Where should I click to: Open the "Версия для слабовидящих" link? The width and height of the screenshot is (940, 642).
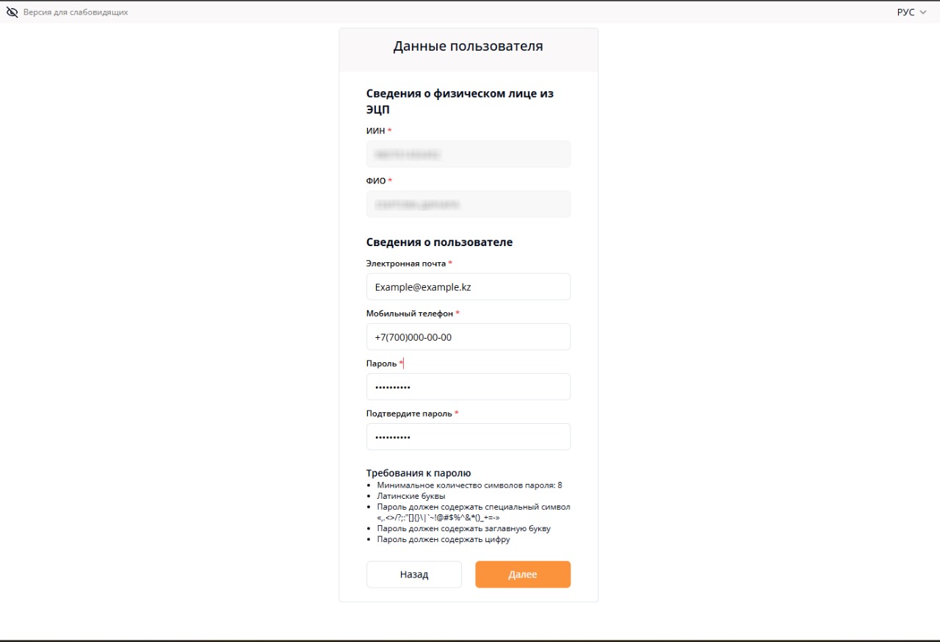pos(76,12)
